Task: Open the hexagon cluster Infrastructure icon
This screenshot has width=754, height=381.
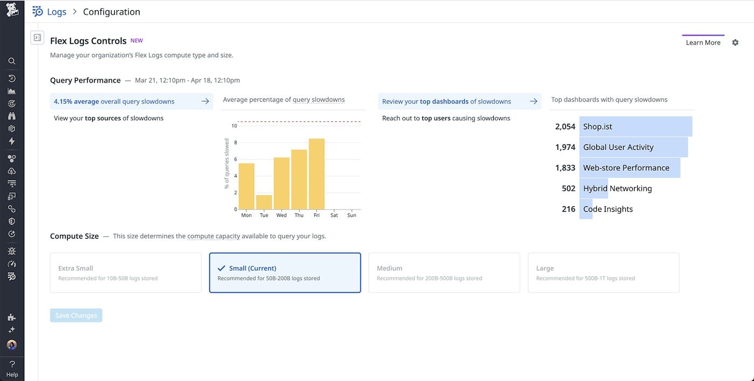Action: point(12,158)
